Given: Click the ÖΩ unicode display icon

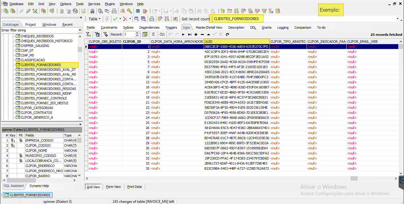Looking at the screenshot, I should tap(162, 34).
